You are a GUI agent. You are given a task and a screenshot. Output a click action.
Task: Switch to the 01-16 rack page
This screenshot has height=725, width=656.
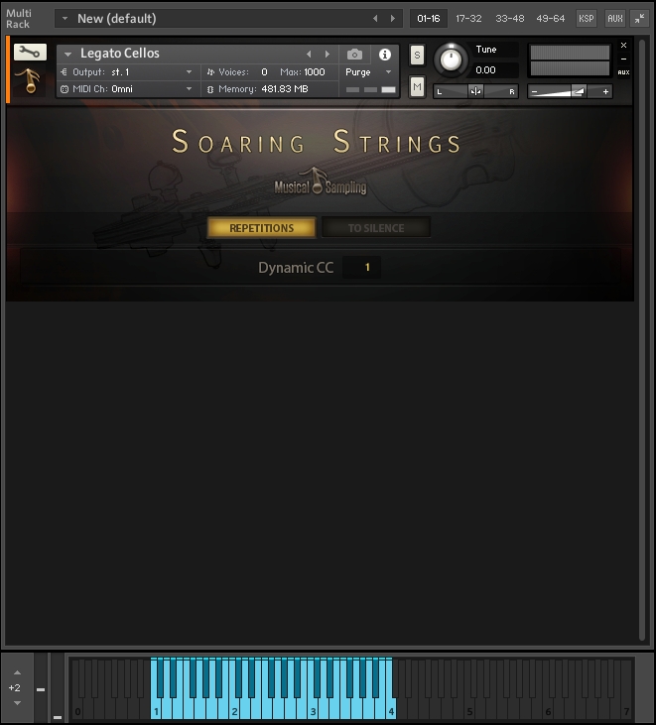[x=429, y=19]
